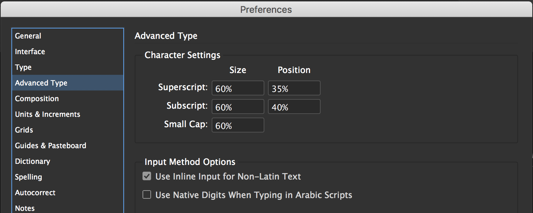Open the General preferences category
The width and height of the screenshot is (533, 213).
[x=28, y=36]
